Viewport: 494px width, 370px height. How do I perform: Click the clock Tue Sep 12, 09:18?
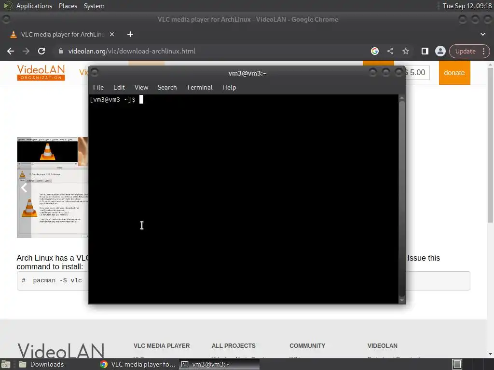(467, 6)
